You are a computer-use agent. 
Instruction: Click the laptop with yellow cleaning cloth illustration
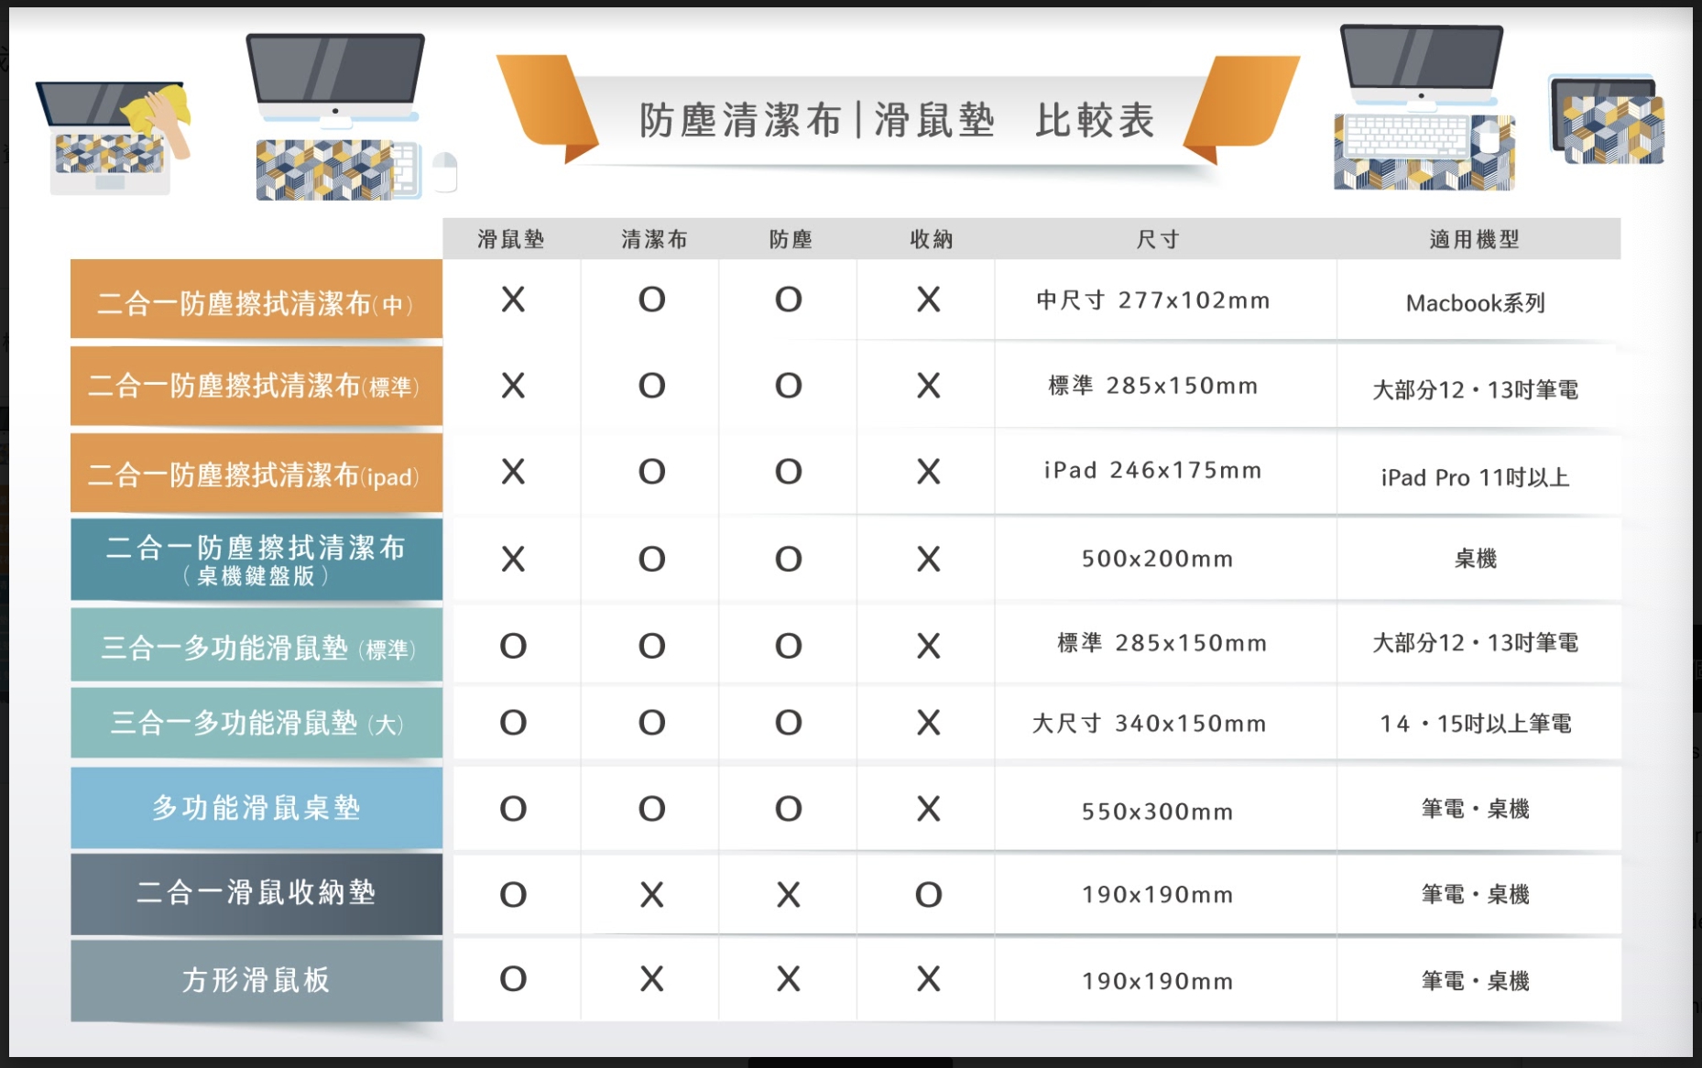pos(114,137)
